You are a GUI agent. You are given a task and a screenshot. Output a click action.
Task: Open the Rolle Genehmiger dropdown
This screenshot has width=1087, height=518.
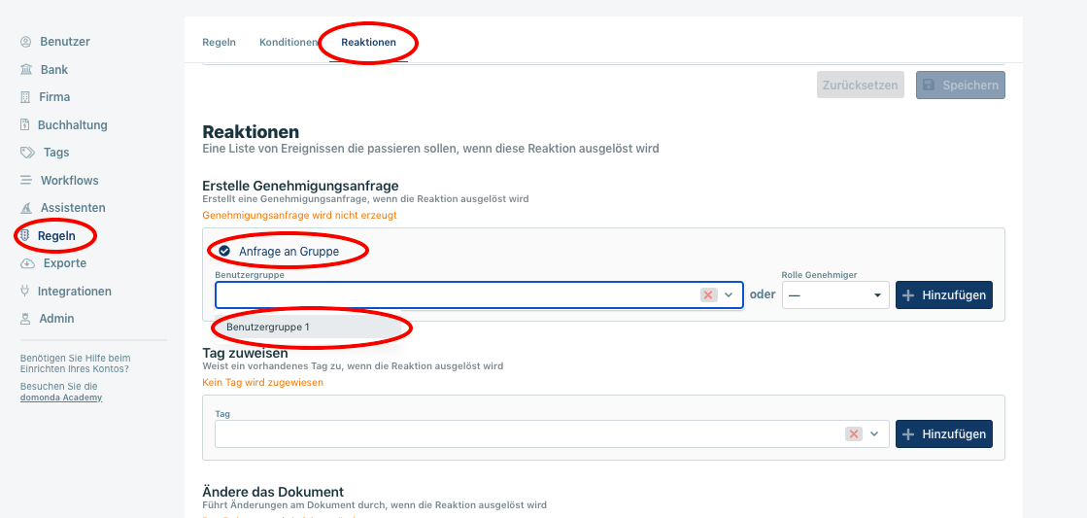[x=834, y=294]
